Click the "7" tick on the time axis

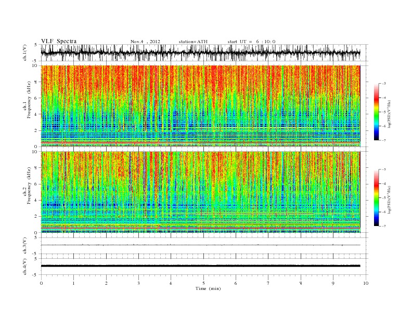point(268,283)
